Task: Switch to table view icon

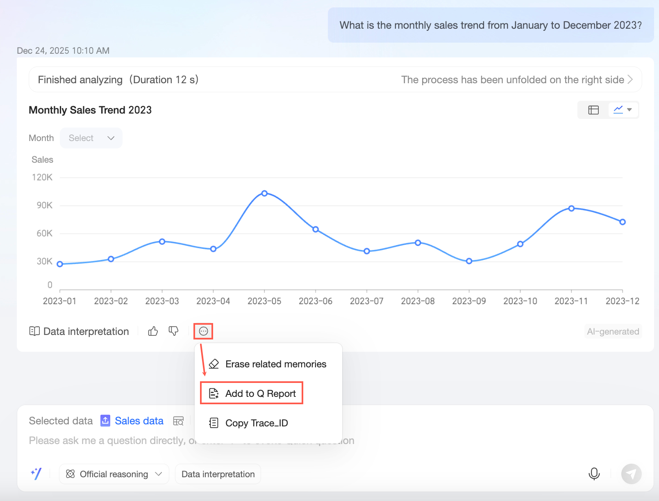Action: (x=593, y=110)
